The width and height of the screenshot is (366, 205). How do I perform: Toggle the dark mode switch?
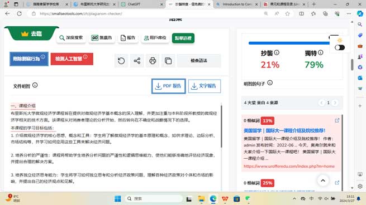tap(340, 47)
